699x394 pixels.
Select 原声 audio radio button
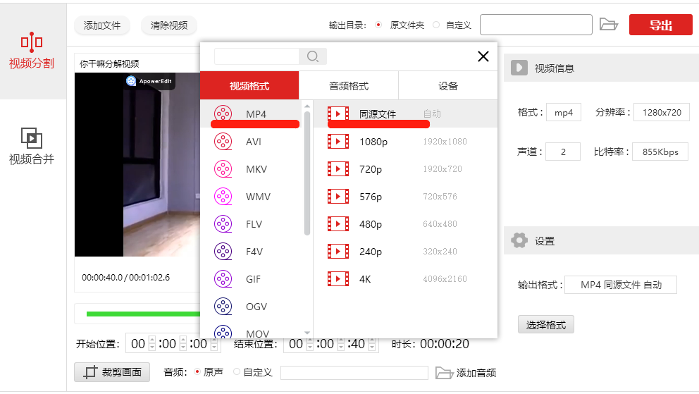coord(197,371)
